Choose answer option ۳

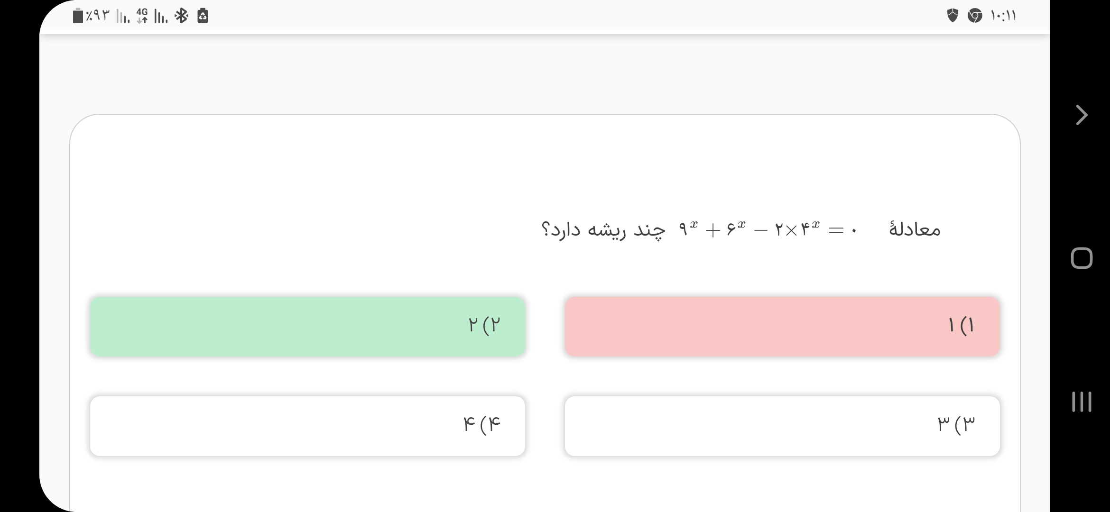[x=782, y=426]
